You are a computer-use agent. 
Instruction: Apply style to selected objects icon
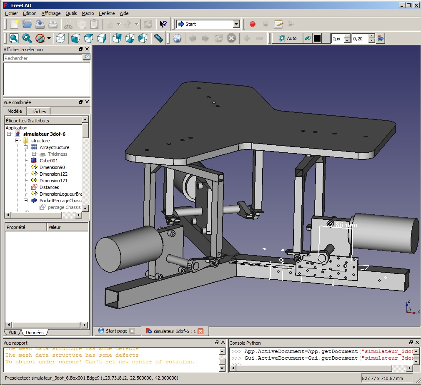click(x=381, y=38)
